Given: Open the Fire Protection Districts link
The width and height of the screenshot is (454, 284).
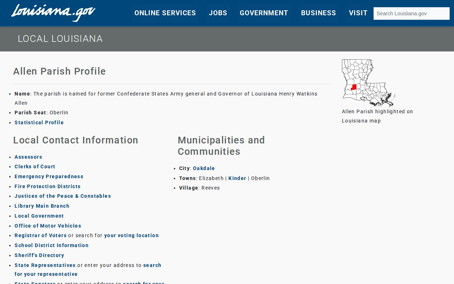Looking at the screenshot, I should tap(48, 186).
